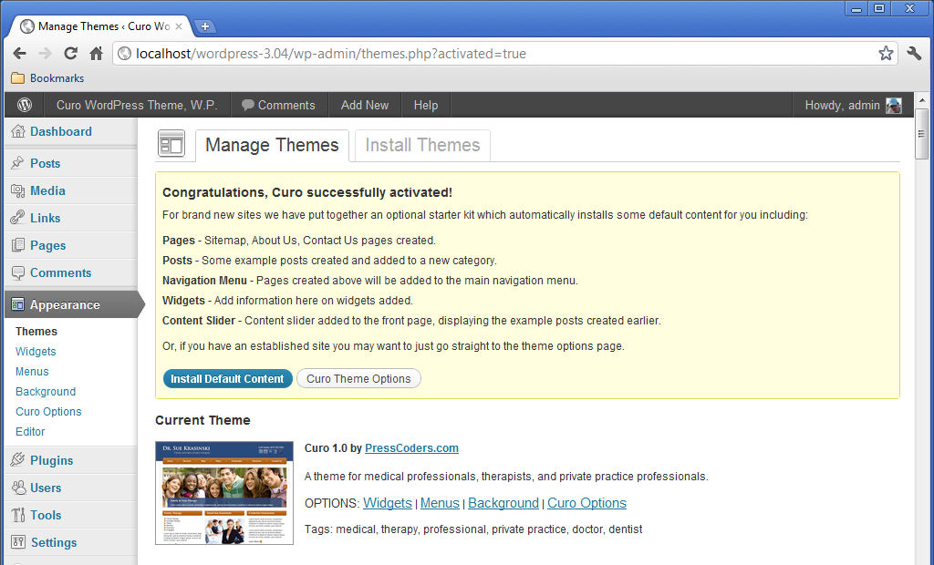
Task: Select the Users icon in sidebar
Action: tap(19, 488)
